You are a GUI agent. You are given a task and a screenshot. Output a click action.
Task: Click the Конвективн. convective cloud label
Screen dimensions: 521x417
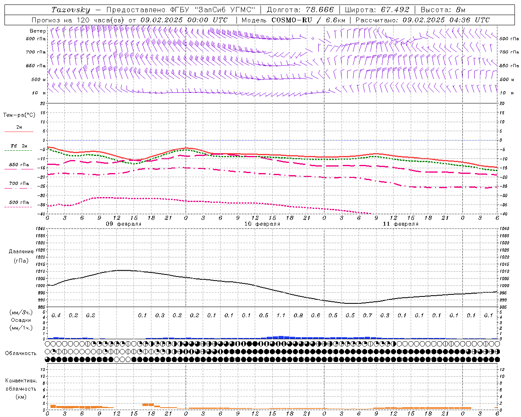pyautogui.click(x=21, y=381)
